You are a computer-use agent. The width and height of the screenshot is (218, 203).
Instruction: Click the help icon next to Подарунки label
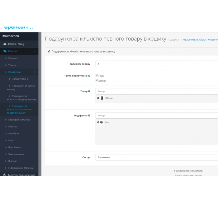(x=89, y=115)
